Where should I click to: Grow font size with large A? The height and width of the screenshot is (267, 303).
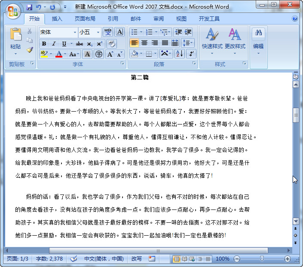pos(110,54)
